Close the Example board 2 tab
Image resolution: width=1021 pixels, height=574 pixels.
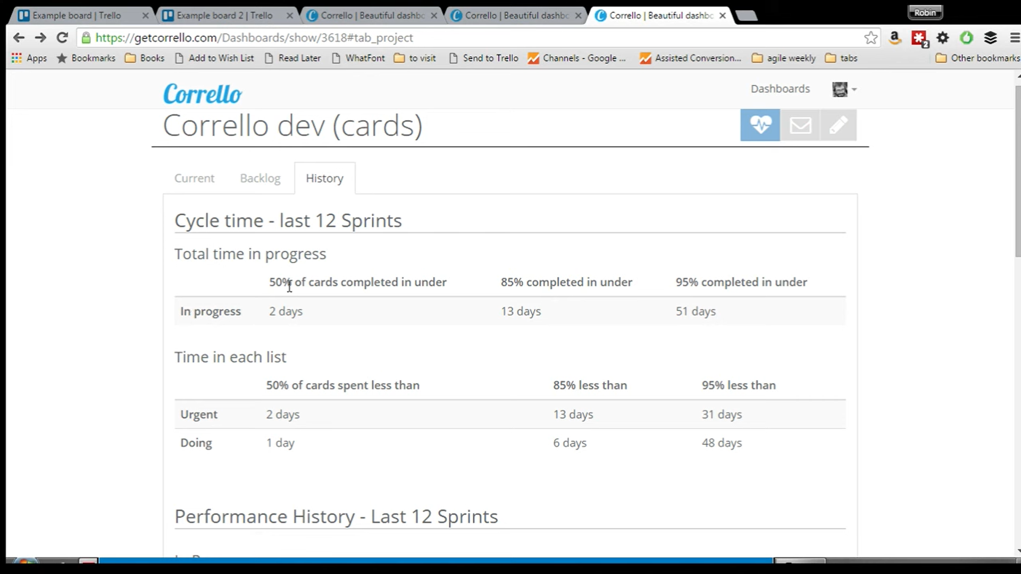click(289, 15)
